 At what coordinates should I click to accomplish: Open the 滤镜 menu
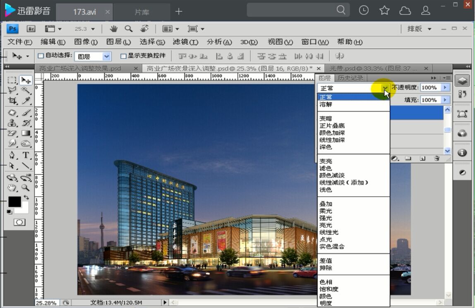[185, 42]
